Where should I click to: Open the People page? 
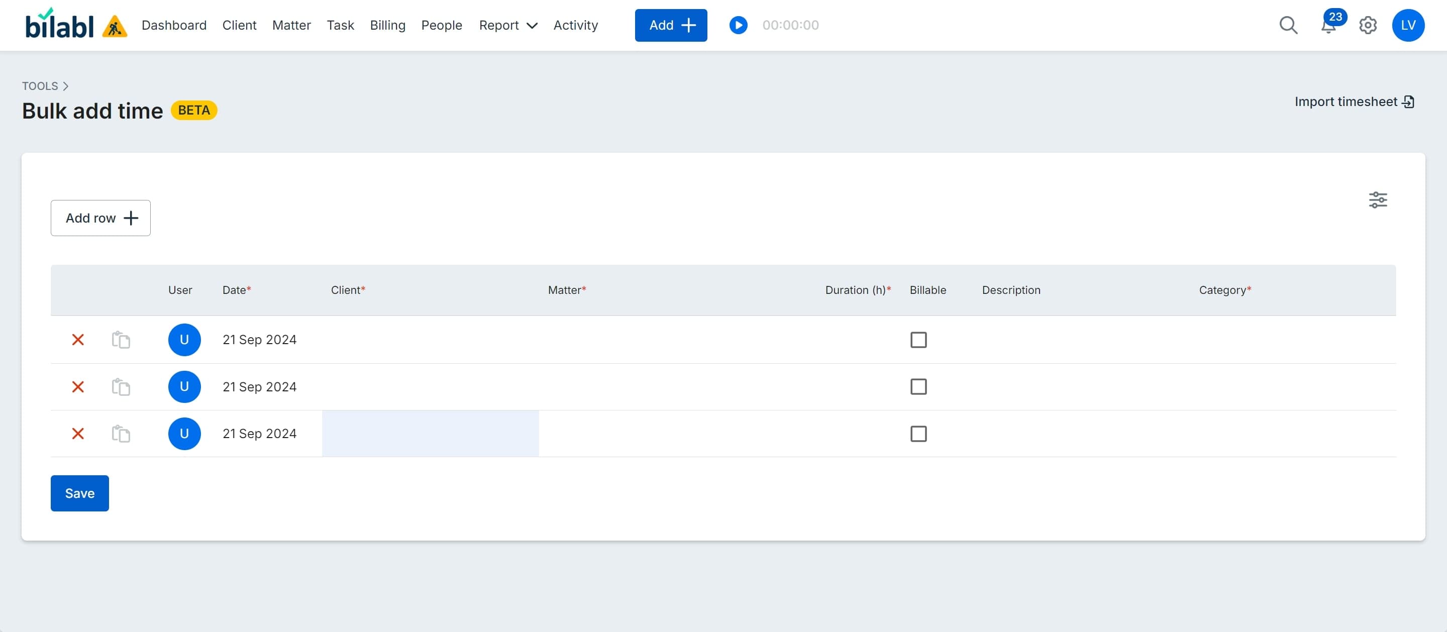tap(442, 25)
